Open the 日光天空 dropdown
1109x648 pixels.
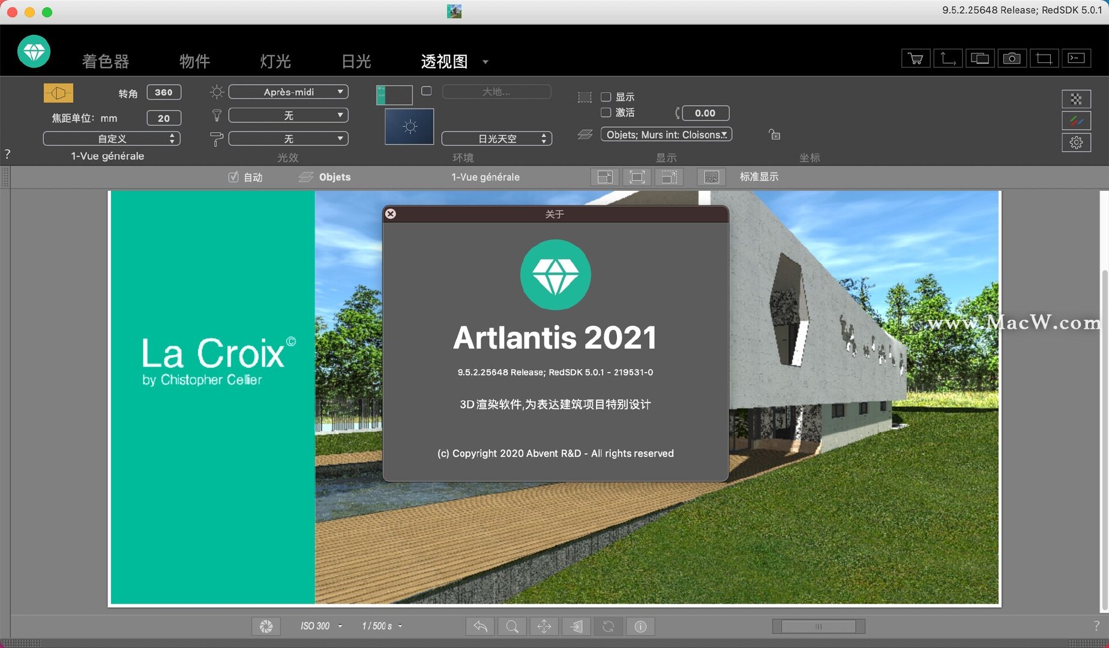[496, 138]
